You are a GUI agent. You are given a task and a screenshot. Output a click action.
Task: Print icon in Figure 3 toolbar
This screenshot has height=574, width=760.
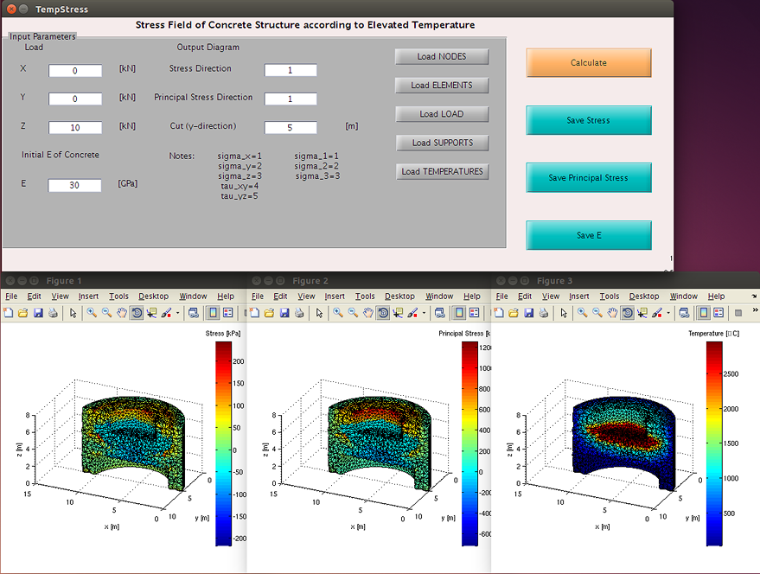tap(543, 313)
